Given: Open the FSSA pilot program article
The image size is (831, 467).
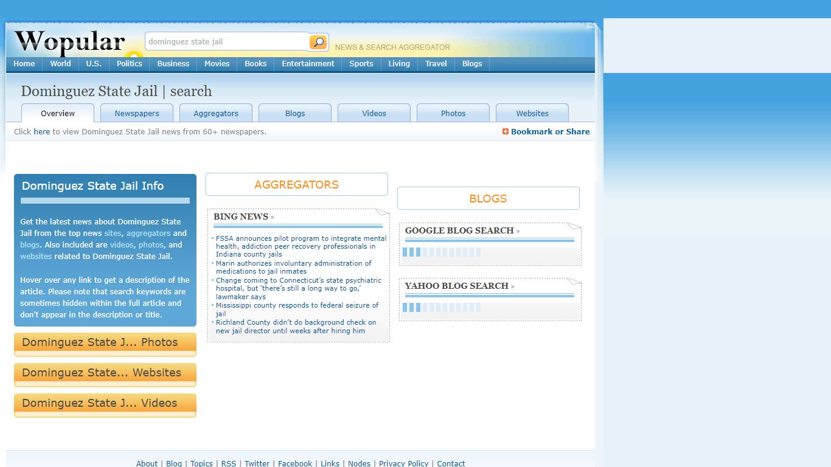Looking at the screenshot, I should pyautogui.click(x=301, y=246).
